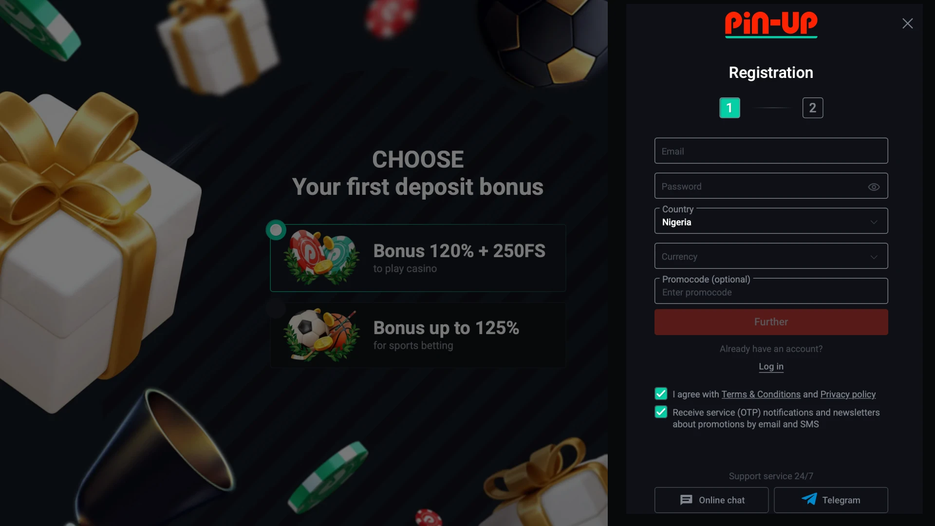935x526 pixels.
Task: Open the Log in link
Action: pos(771,367)
